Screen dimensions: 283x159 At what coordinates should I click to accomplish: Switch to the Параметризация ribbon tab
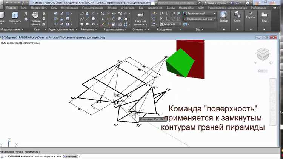[x=92, y=8]
